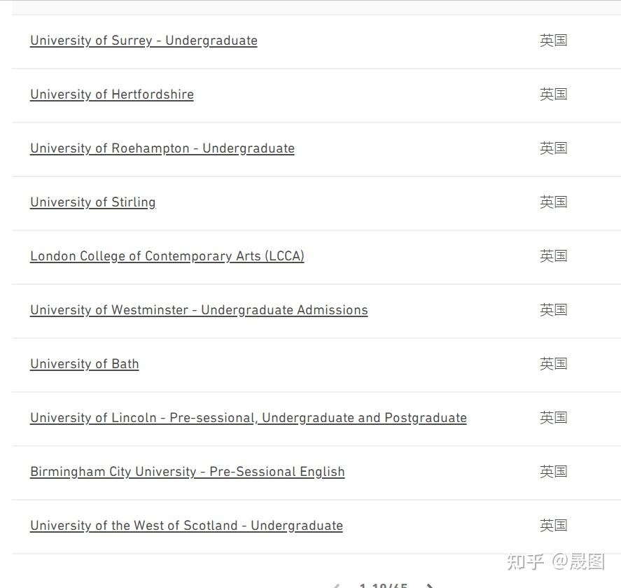Click 英国 in the University of Stirling row
The height and width of the screenshot is (588, 621).
point(553,202)
